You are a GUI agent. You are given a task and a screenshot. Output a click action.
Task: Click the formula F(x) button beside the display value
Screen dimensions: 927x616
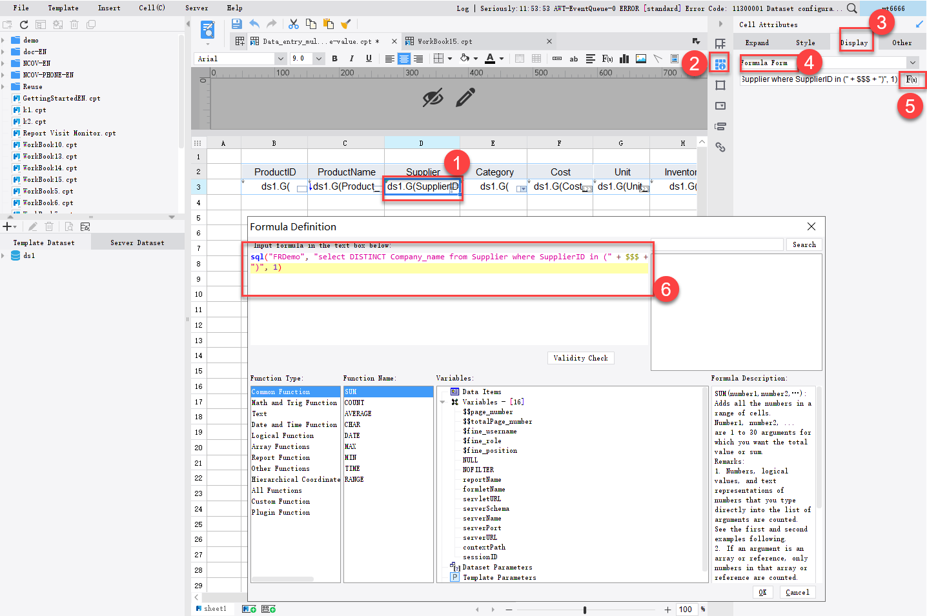[x=912, y=79]
